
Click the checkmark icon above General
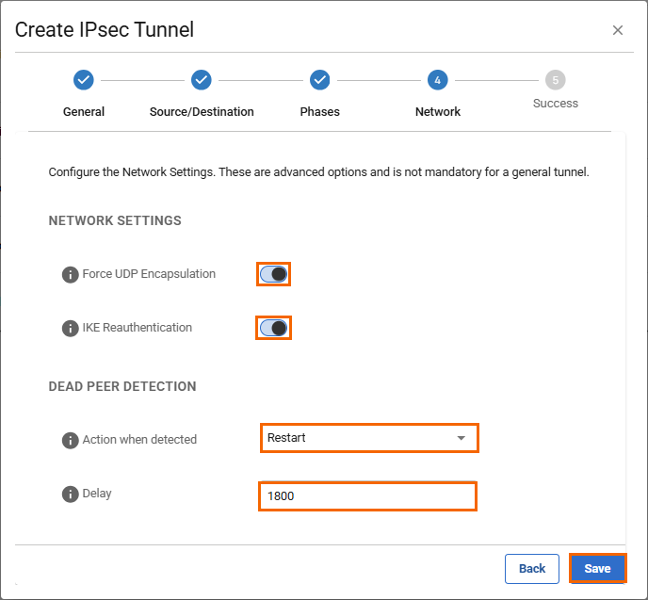coord(83,80)
